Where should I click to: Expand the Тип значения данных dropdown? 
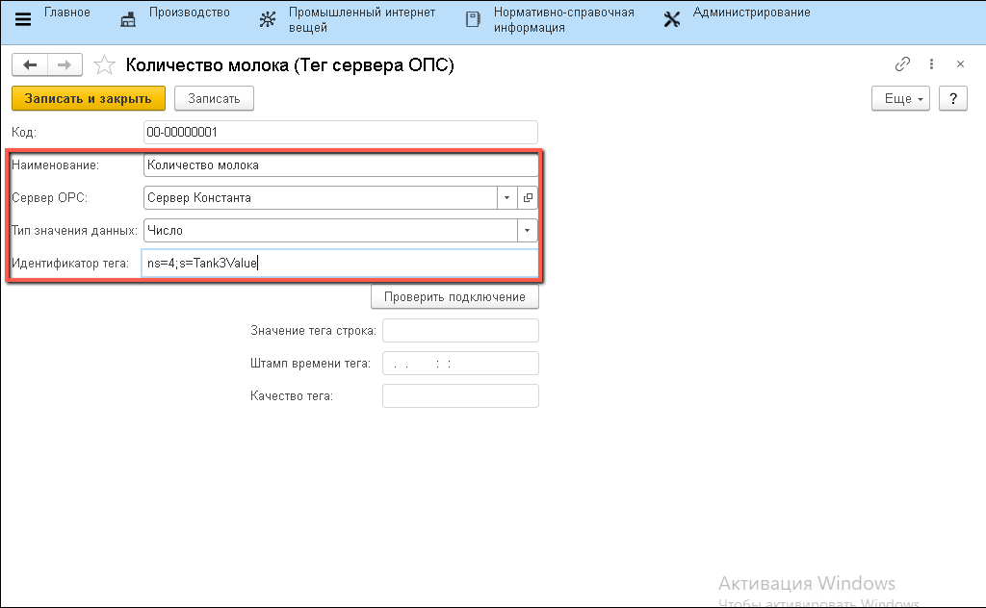click(x=527, y=231)
